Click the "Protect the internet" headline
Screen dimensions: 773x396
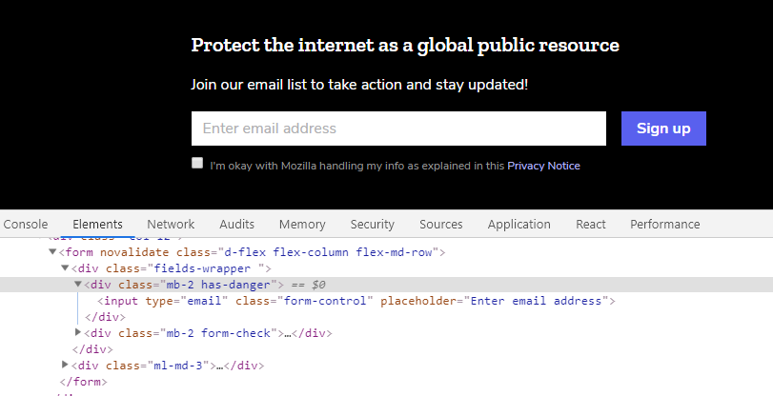(x=405, y=46)
